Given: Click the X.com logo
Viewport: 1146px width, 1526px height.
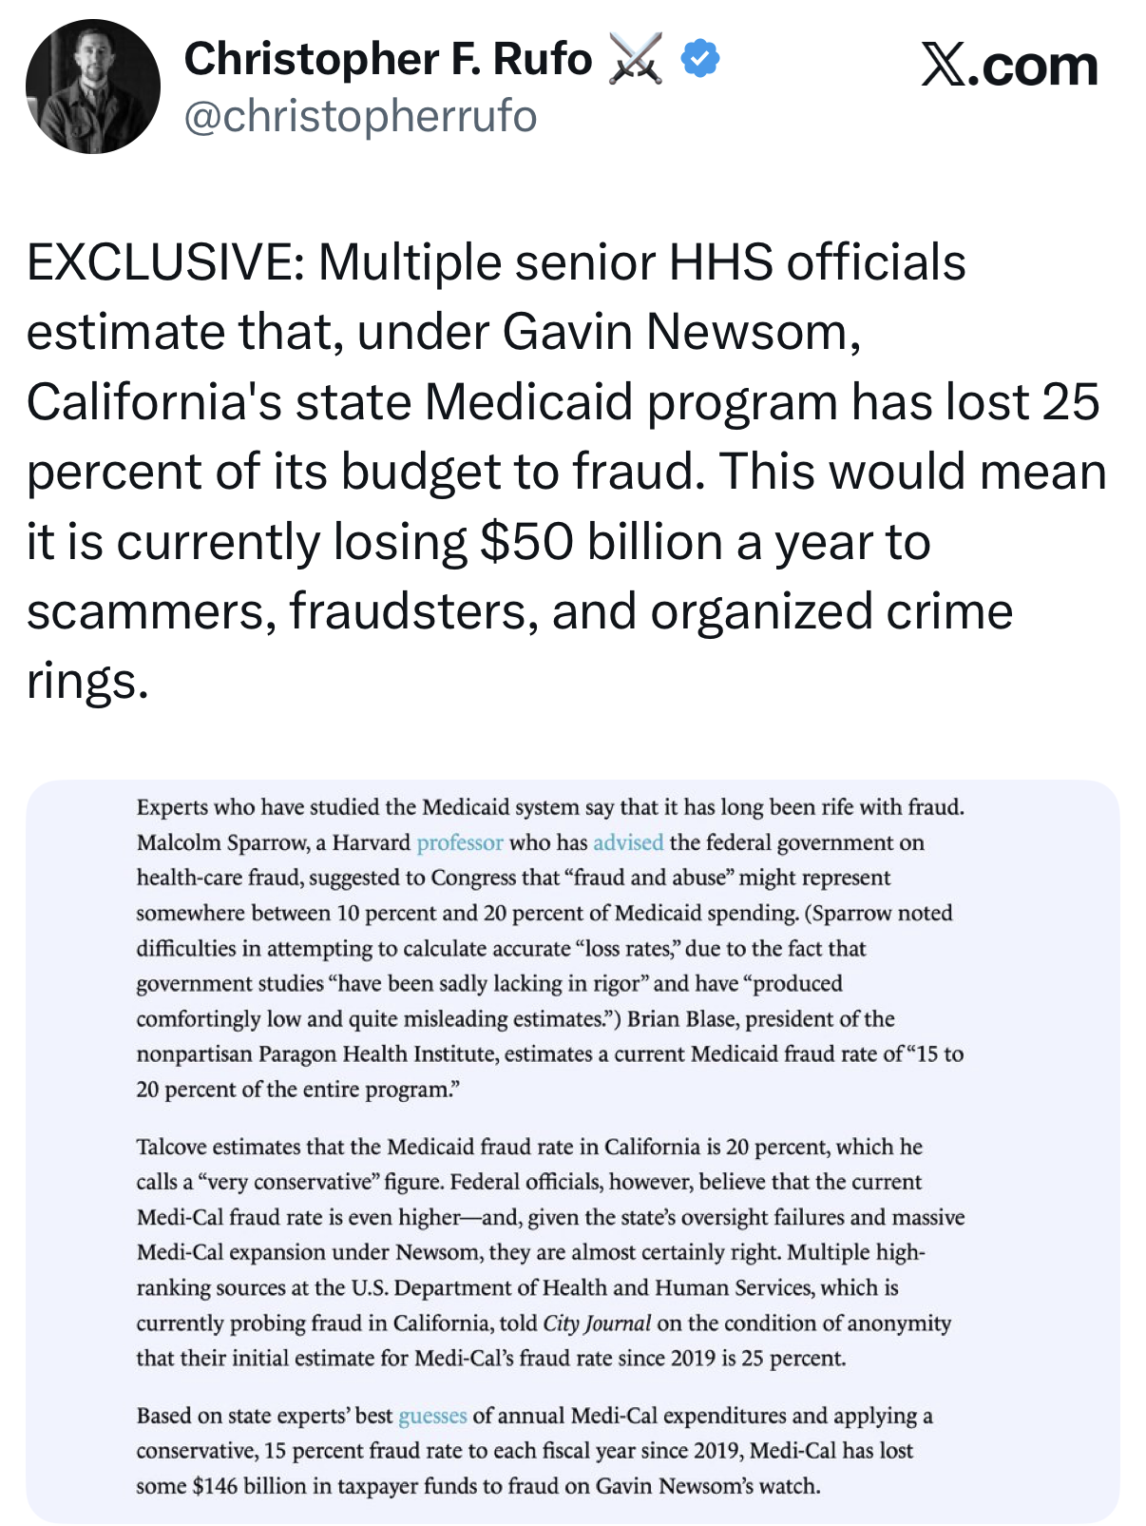Looking at the screenshot, I should 1009,67.
